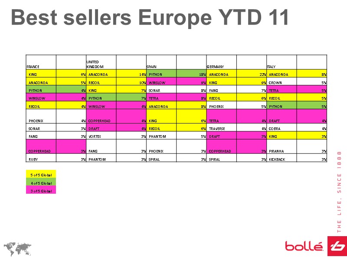Select the RUBY cell in France column
The image size is (347, 260).
pos(41,159)
